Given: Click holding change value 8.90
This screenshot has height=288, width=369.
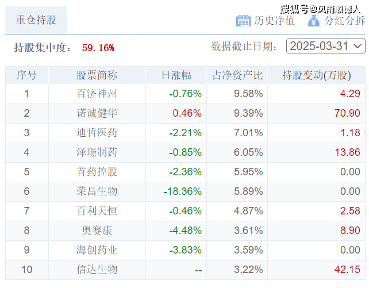Looking at the screenshot, I should pyautogui.click(x=350, y=231).
